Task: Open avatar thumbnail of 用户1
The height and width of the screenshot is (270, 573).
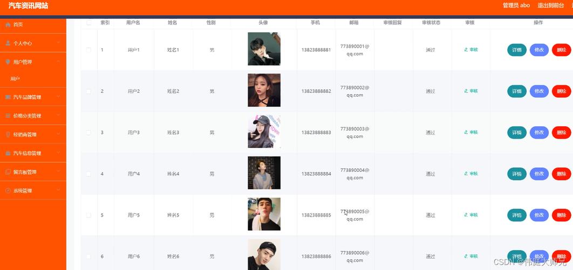Action: point(264,49)
